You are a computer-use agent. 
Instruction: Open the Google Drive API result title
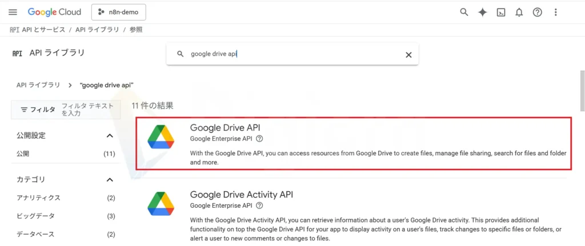(225, 127)
